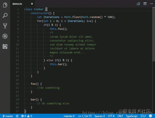Image resolution: width=155 pixels, height=118 pixels.
Task: Click 'foo() {' method declaration
Action: (36, 84)
